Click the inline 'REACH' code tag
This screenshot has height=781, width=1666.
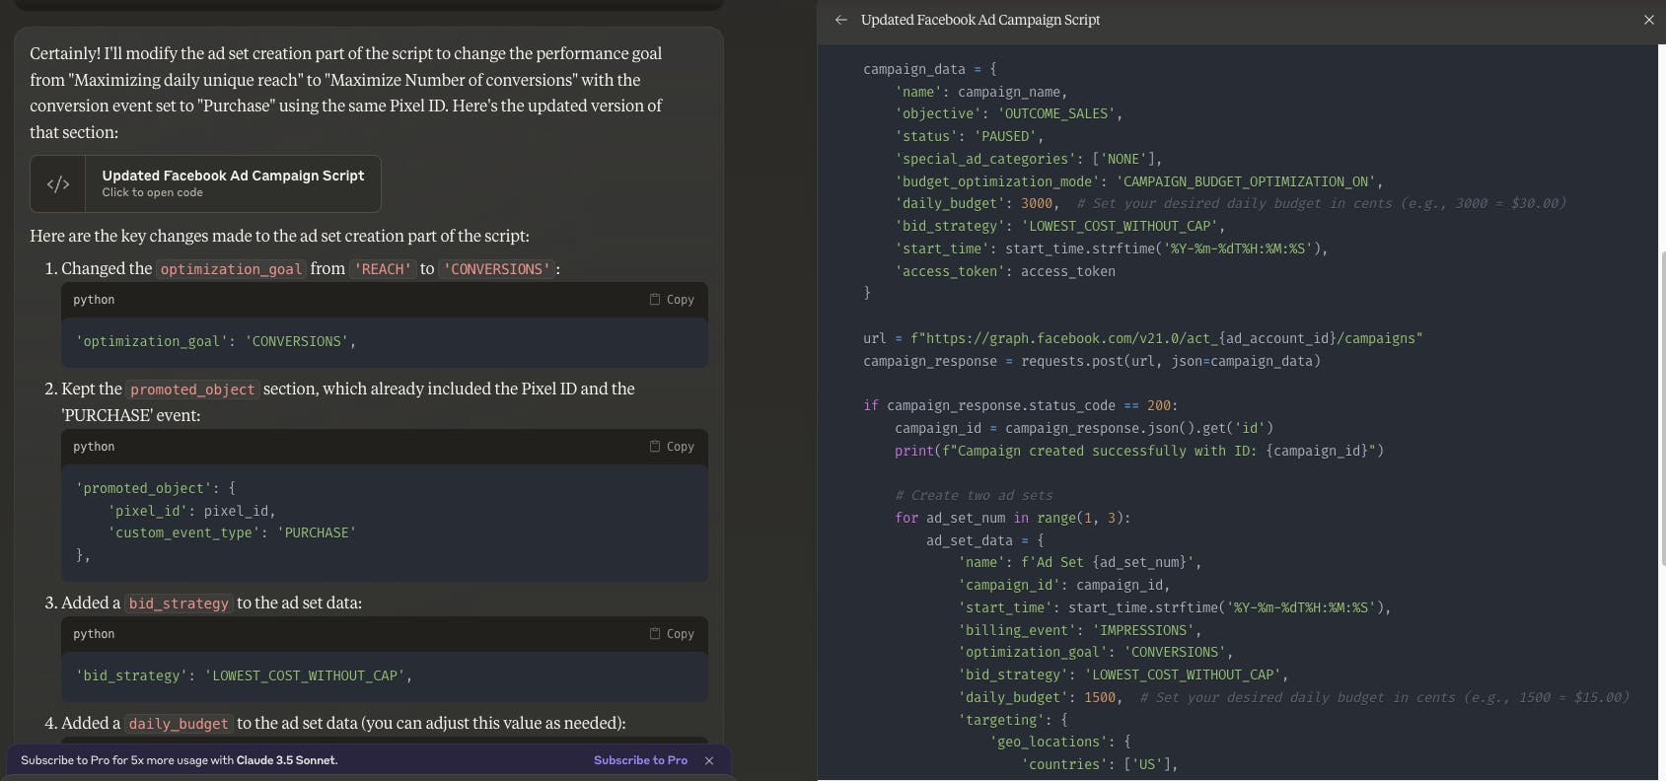(382, 269)
